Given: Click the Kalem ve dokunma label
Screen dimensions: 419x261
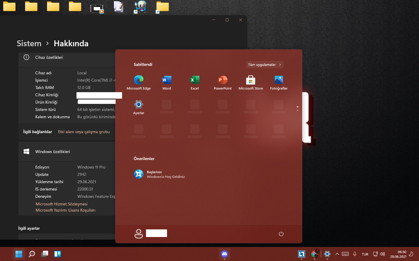Looking at the screenshot, I should [53, 117].
